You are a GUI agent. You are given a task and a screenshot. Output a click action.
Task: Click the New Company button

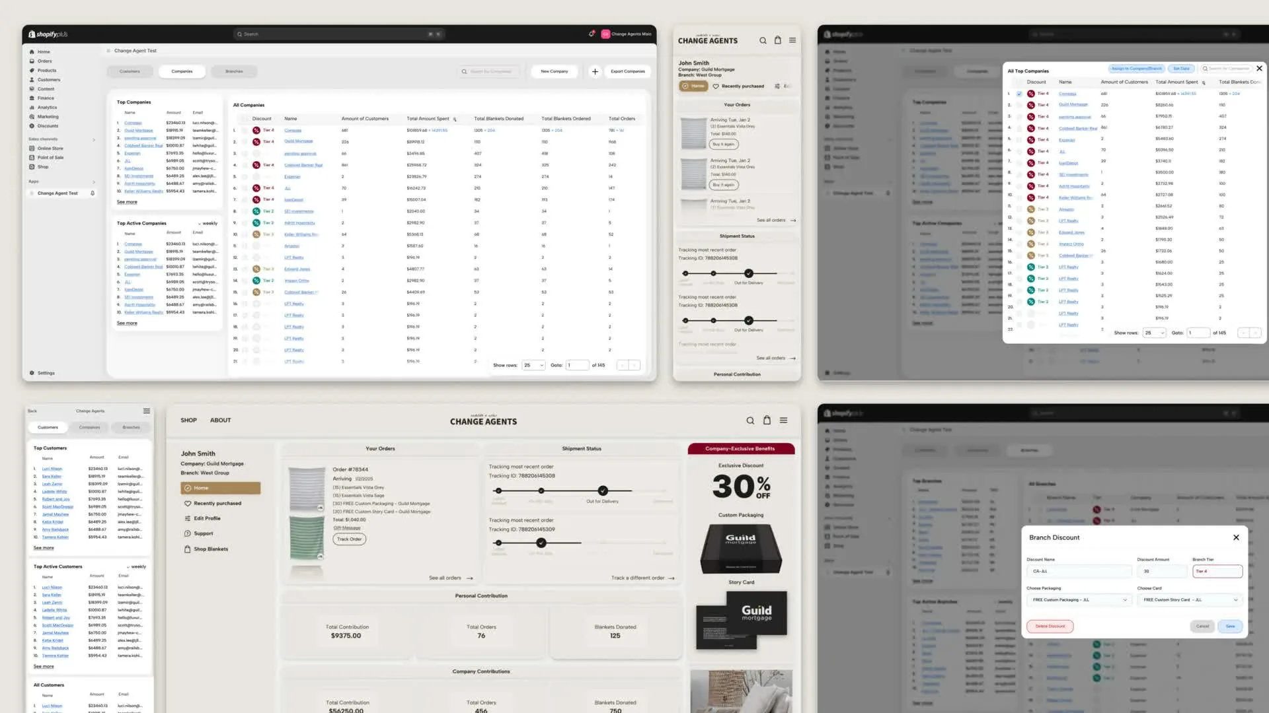point(555,71)
